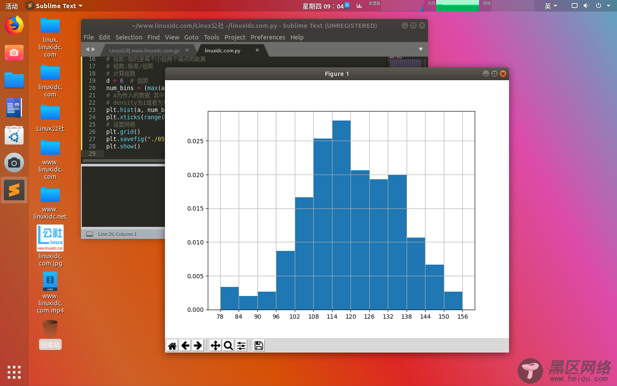Go to next tab with right arrow

click(93, 49)
